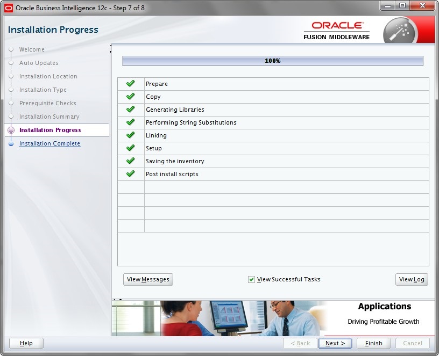Select the Copy task row text
This screenshot has width=439, height=356.
(x=153, y=97)
